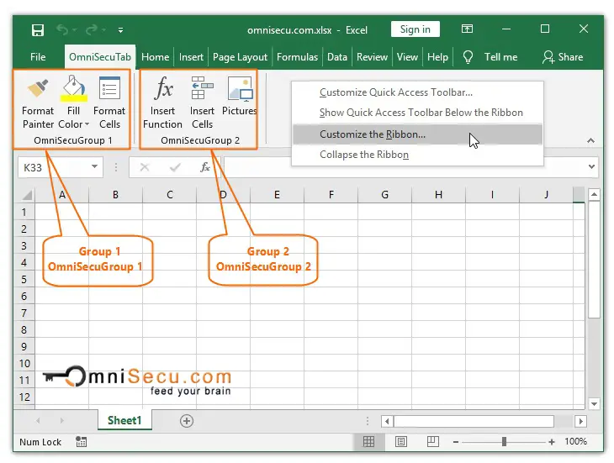Switch to the View tab
Image resolution: width=614 pixels, height=463 pixels.
point(407,57)
